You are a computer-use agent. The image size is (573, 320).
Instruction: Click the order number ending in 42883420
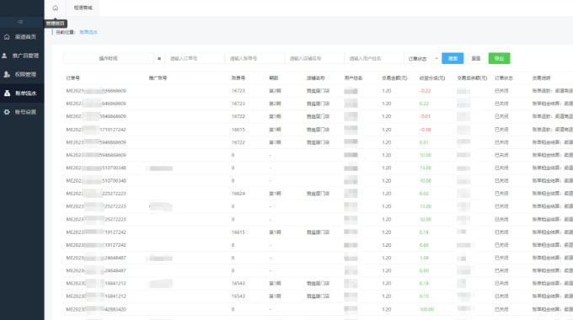(x=96, y=309)
